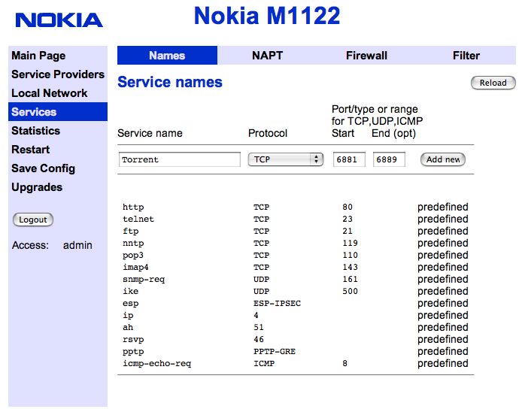The height and width of the screenshot is (415, 522).
Task: Select the Names tab
Action: coord(167,56)
